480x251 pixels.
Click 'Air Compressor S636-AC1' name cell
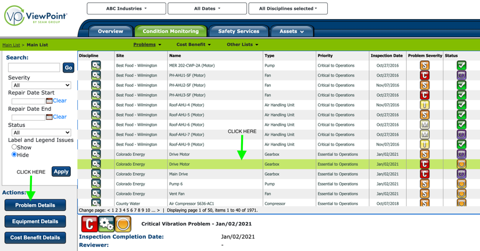(x=192, y=203)
